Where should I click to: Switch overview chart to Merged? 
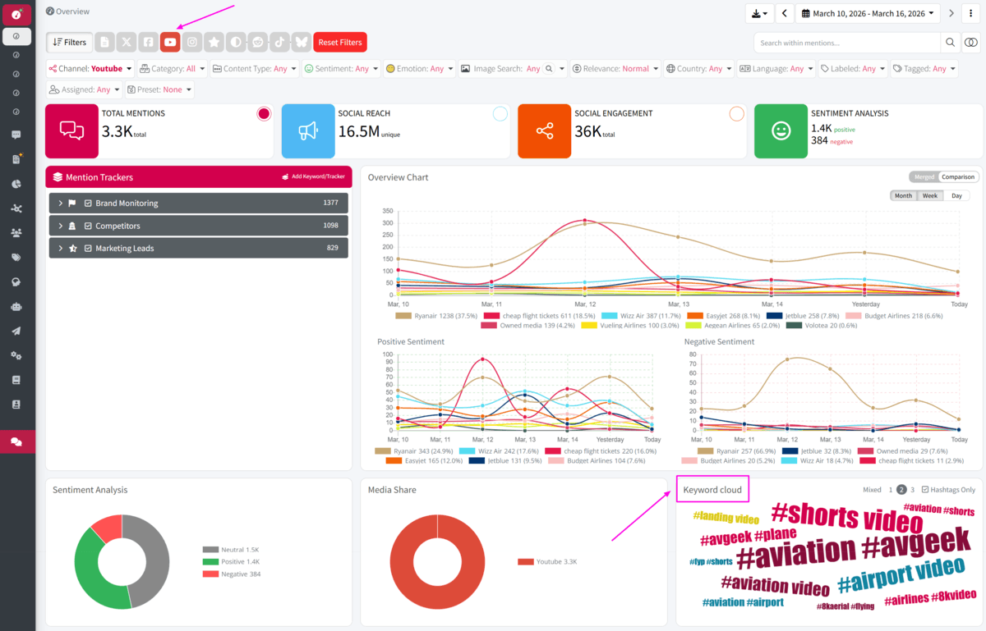[924, 176]
